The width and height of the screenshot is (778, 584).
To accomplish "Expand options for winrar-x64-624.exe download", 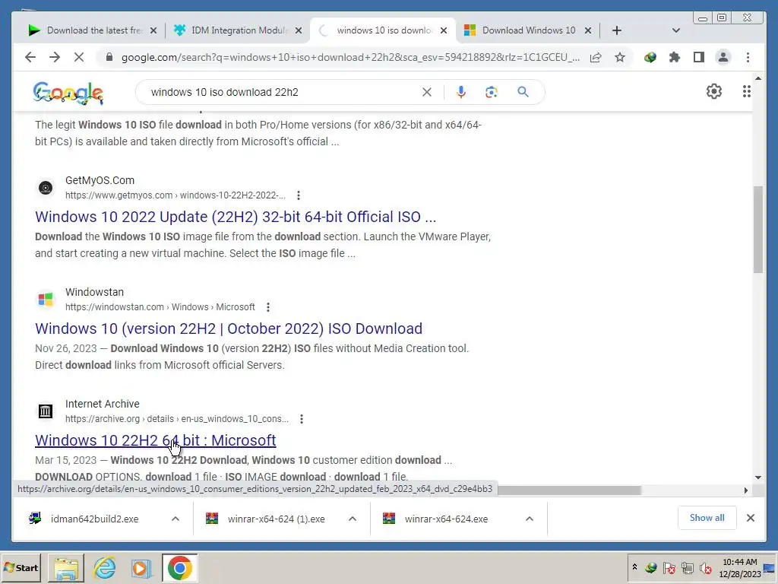I will pos(530,519).
